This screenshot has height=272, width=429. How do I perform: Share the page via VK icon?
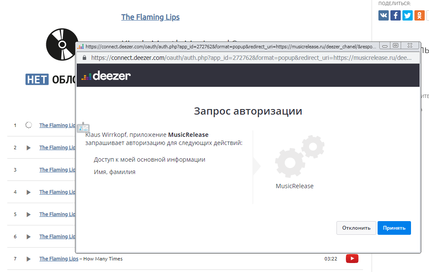click(x=383, y=15)
